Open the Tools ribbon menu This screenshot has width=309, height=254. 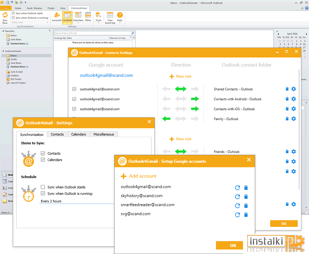coord(98,18)
